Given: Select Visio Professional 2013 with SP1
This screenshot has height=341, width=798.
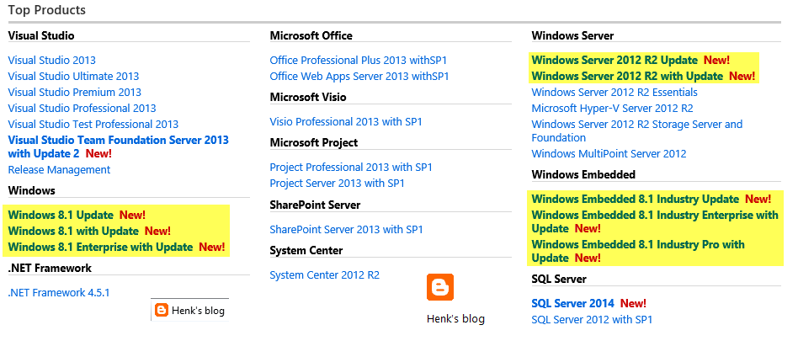Looking at the screenshot, I should tap(346, 122).
